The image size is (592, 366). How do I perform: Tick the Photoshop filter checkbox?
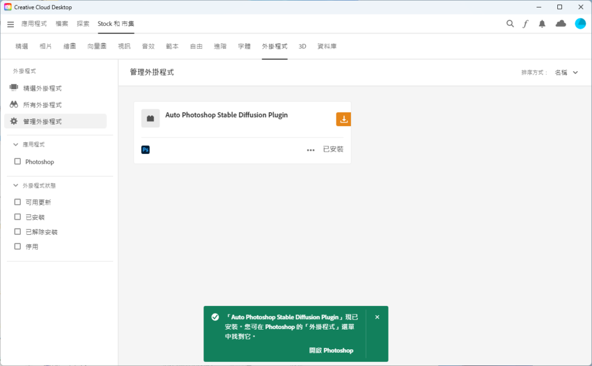click(17, 161)
